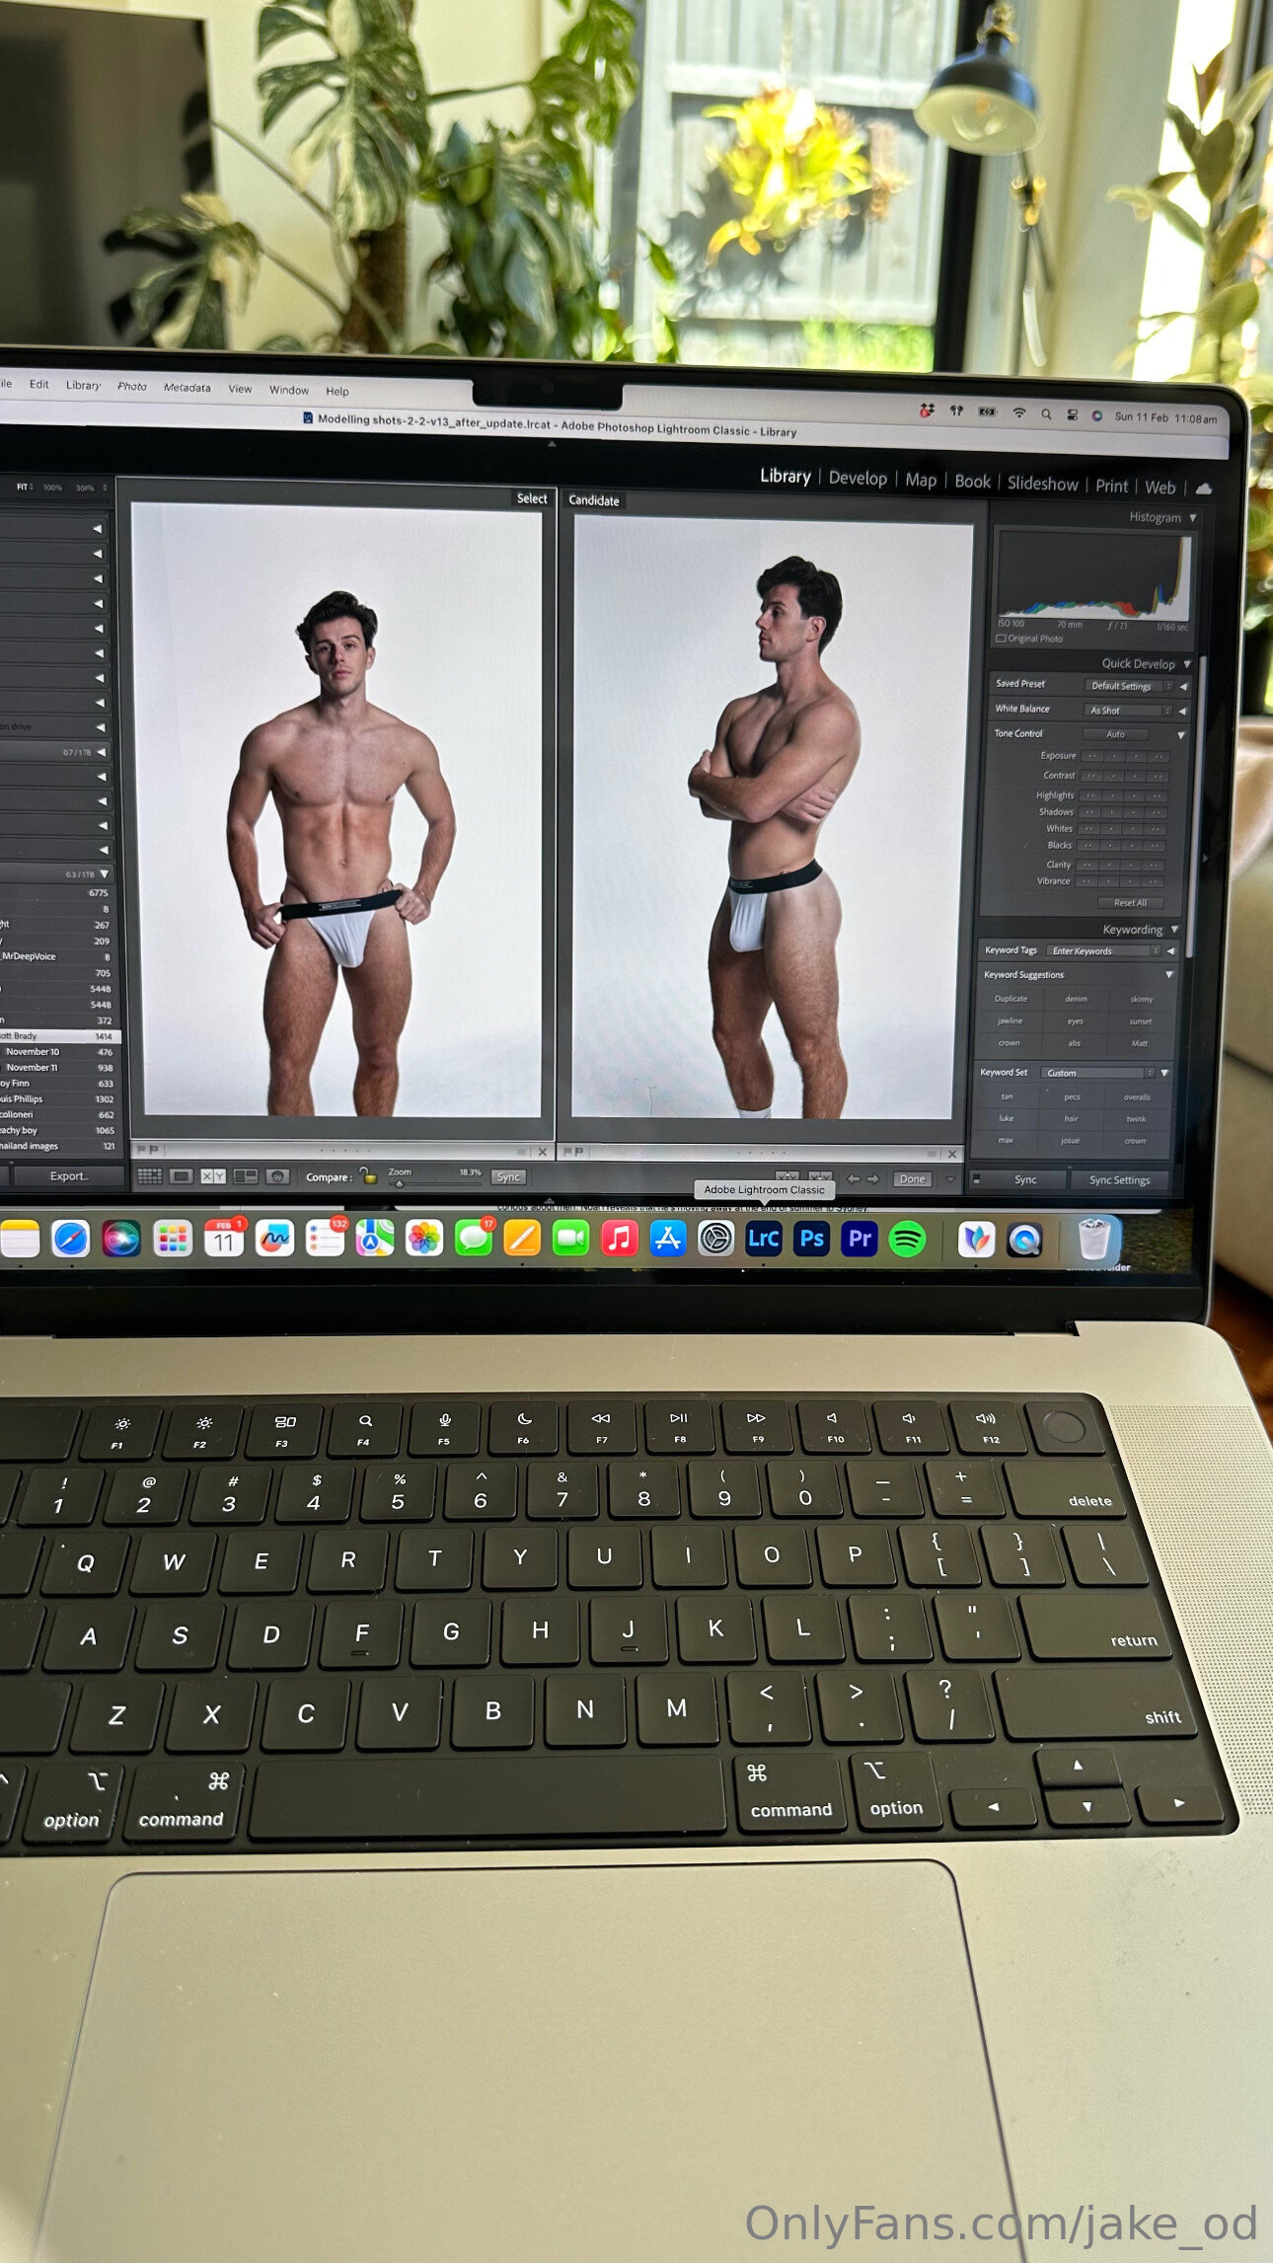Open the Trash in the Dock
The image size is (1273, 2263).
point(1093,1240)
